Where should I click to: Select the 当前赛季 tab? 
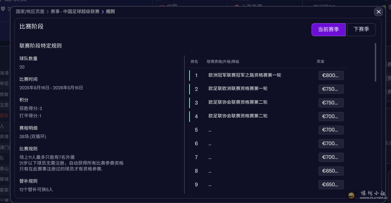(x=328, y=30)
